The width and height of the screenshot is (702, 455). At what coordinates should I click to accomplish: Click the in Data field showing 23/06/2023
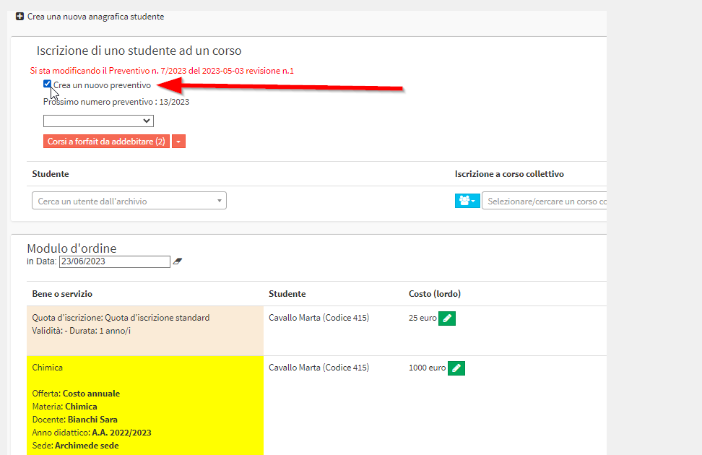pyautogui.click(x=115, y=261)
